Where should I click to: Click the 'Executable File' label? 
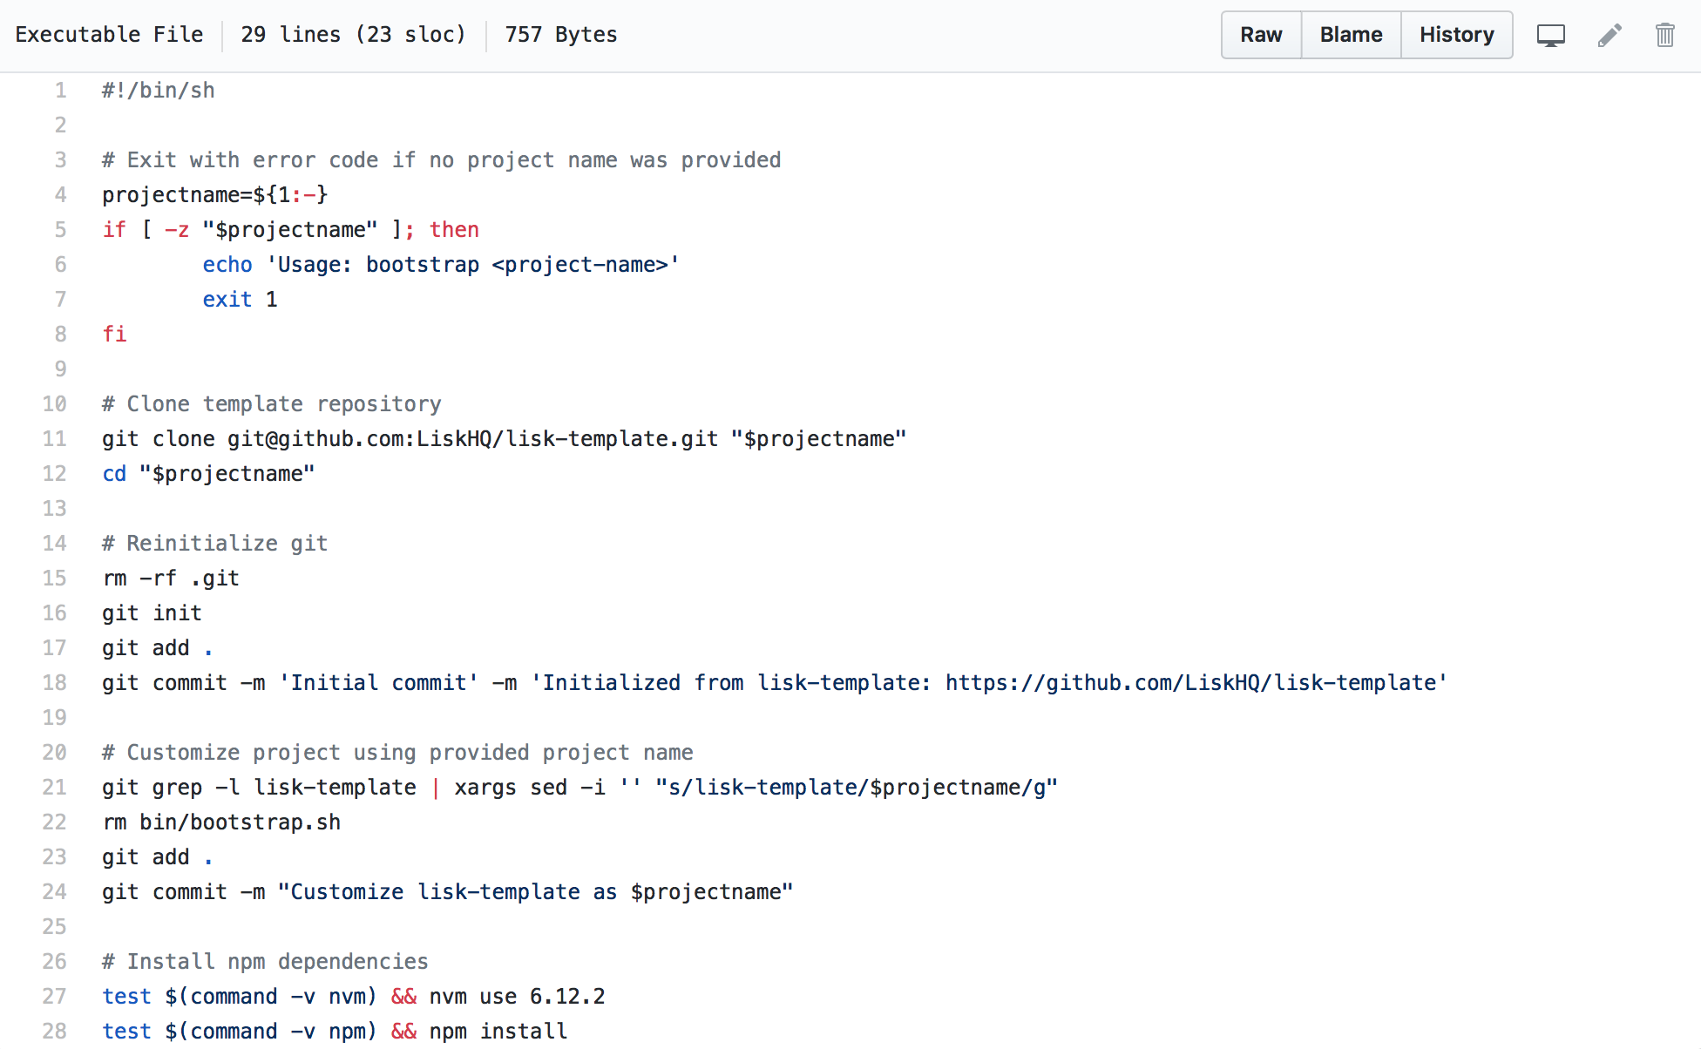(x=109, y=35)
